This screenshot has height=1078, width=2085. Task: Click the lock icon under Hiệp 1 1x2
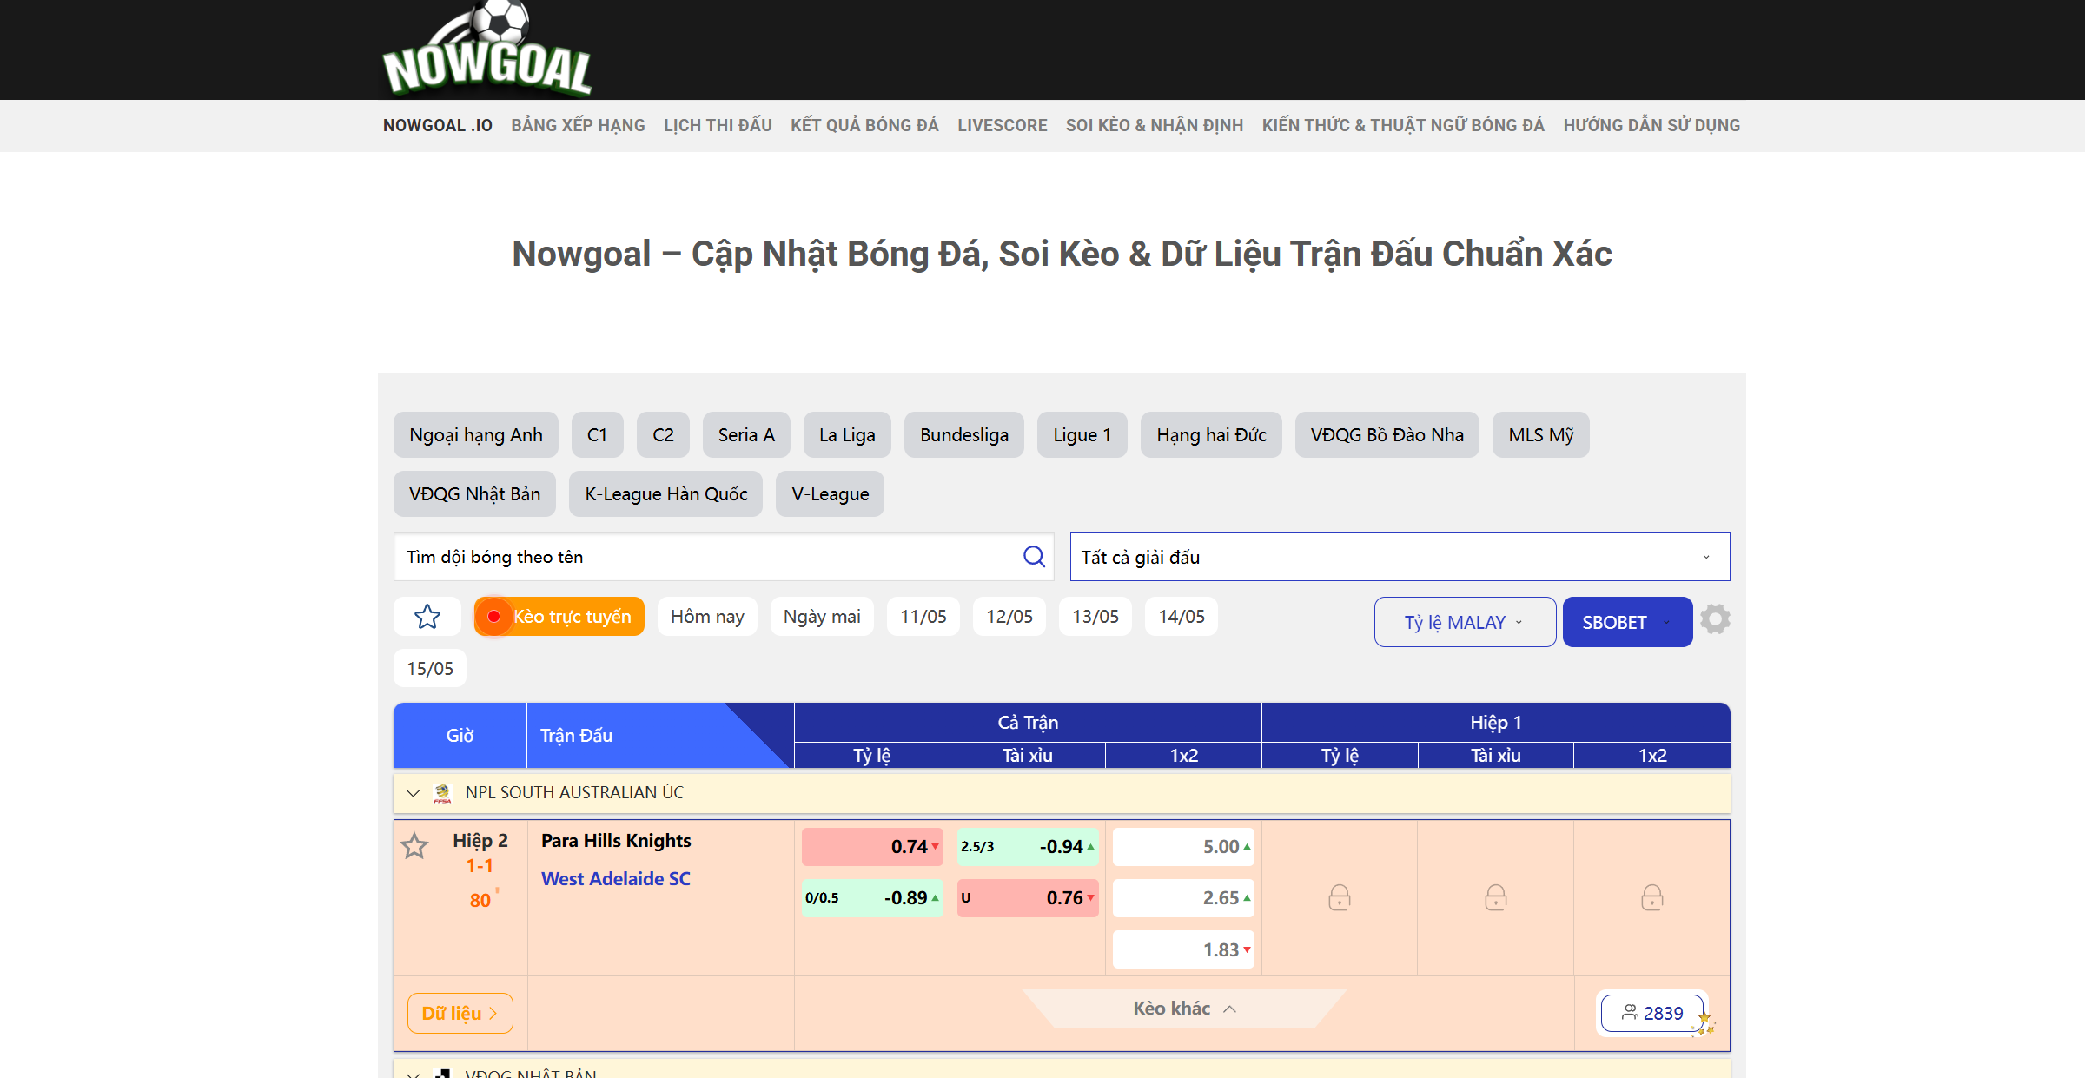click(x=1652, y=897)
